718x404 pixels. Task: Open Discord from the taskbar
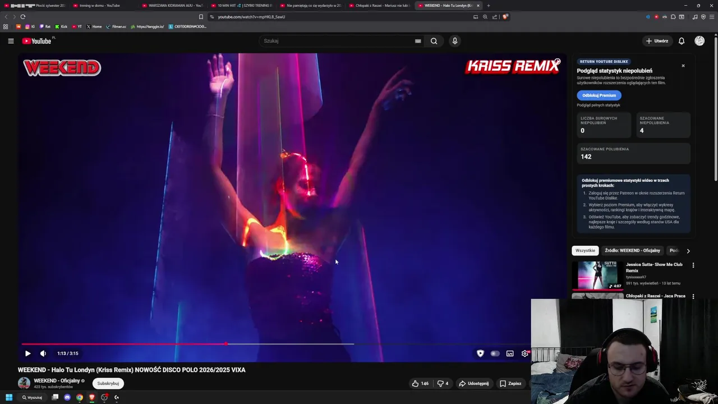(67, 397)
